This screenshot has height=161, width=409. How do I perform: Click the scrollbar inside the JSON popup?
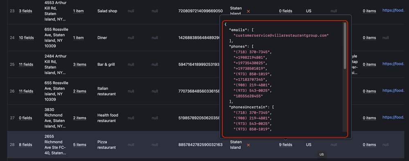click(x=345, y=46)
